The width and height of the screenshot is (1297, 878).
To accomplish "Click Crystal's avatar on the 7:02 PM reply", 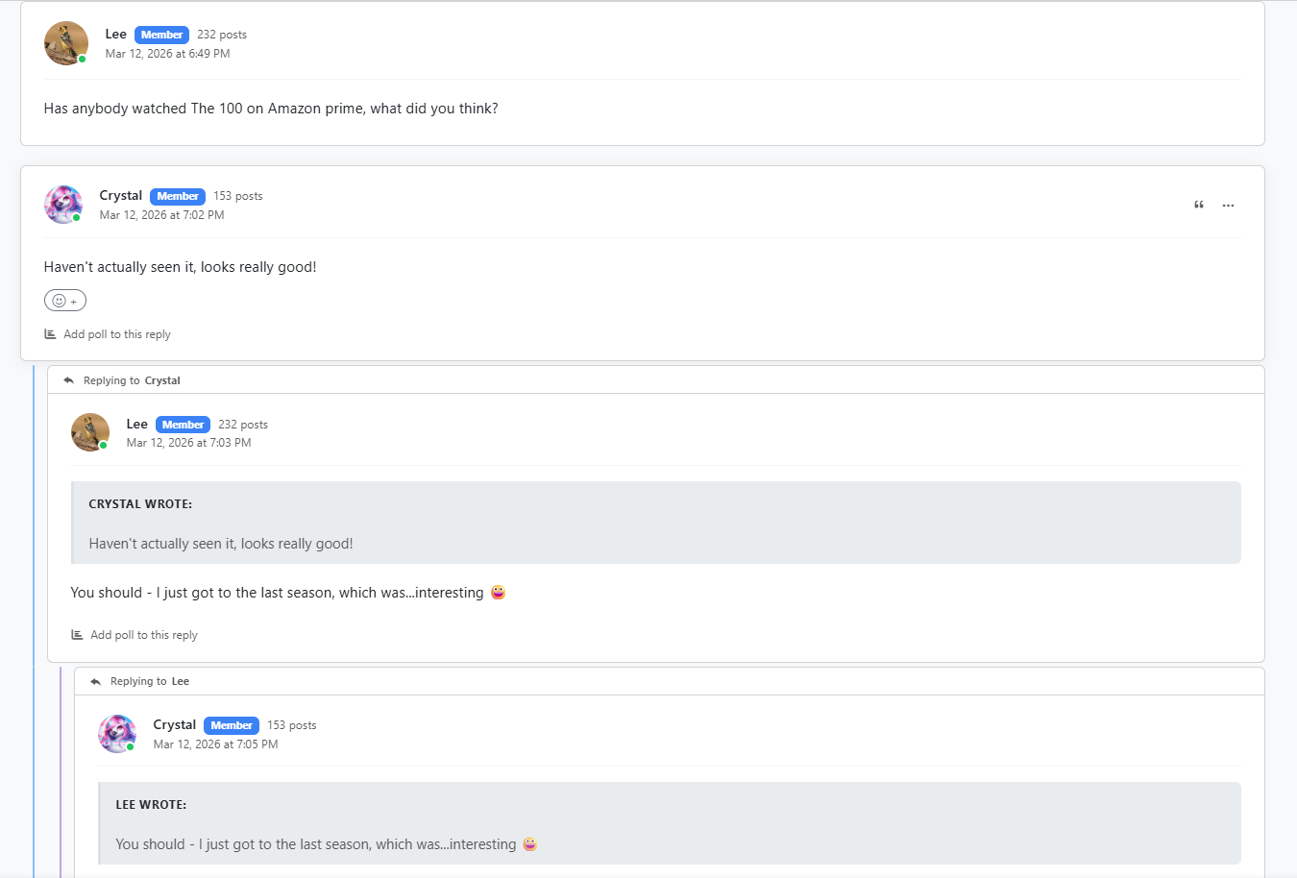I will pyautogui.click(x=63, y=205).
